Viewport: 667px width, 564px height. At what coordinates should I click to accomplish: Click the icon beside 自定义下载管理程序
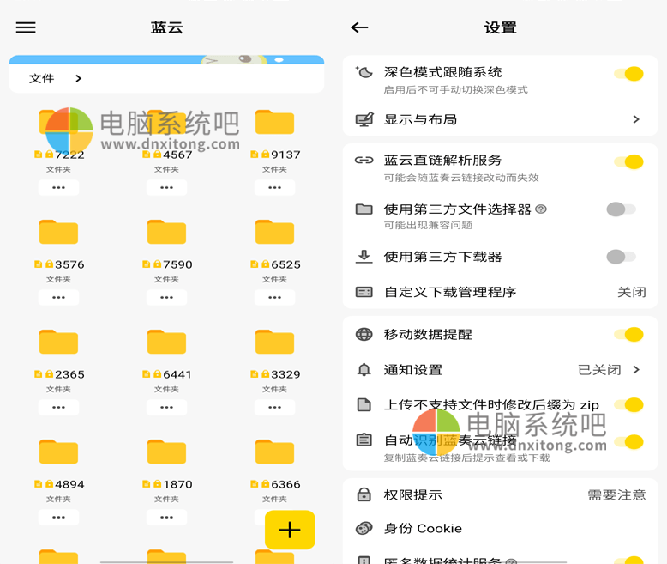click(364, 292)
